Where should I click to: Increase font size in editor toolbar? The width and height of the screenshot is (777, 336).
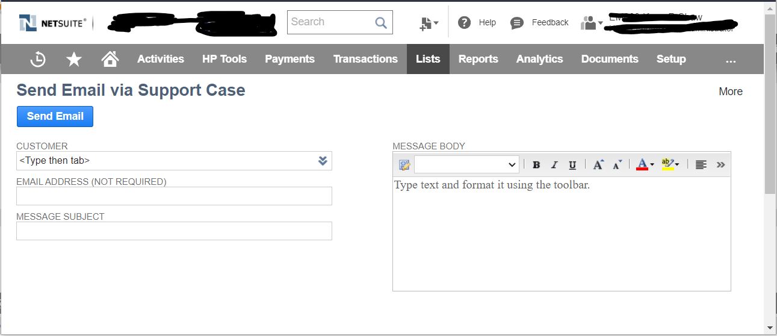[x=598, y=164]
